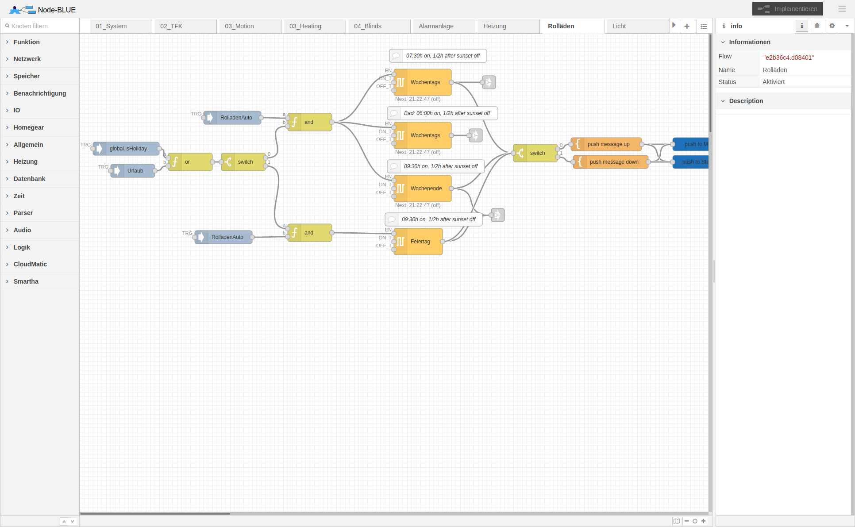Viewport: 855px width, 527px height.
Task: Select switch node next to 'or' node
Action: coord(243,162)
